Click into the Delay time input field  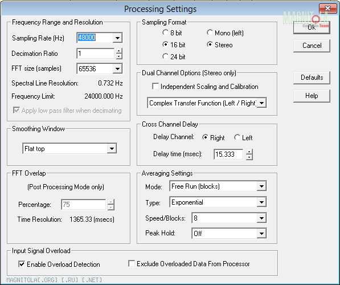228,154
